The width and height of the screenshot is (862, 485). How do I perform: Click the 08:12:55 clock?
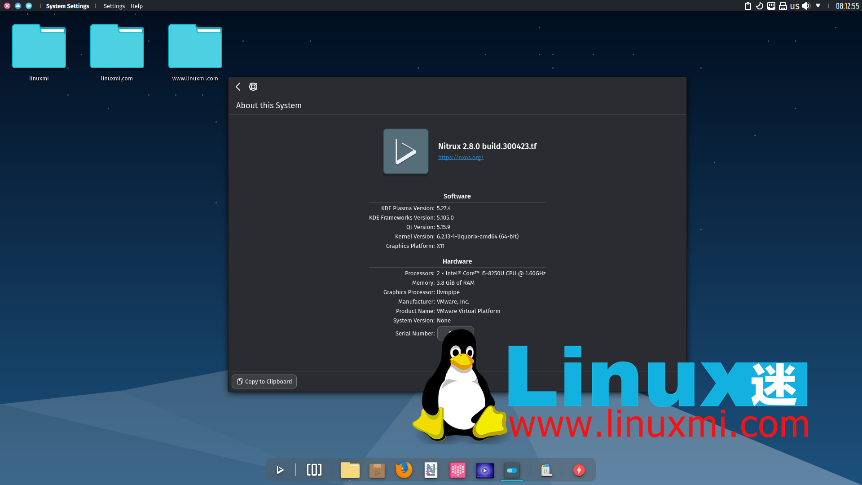coord(847,6)
